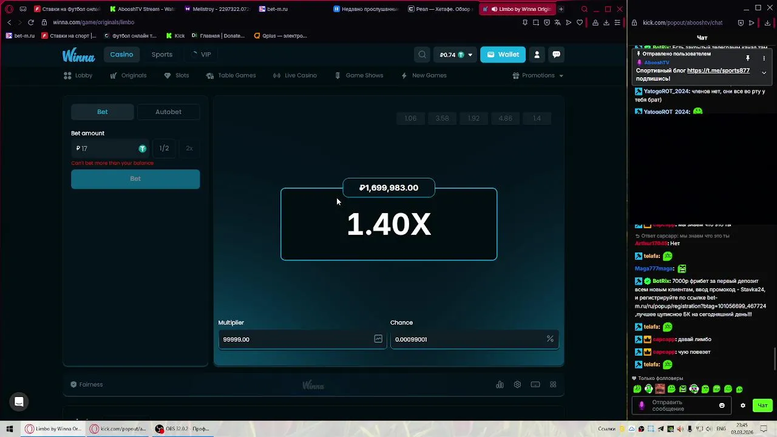Reload the winna.com page
The height and width of the screenshot is (437, 777).
coord(30,22)
